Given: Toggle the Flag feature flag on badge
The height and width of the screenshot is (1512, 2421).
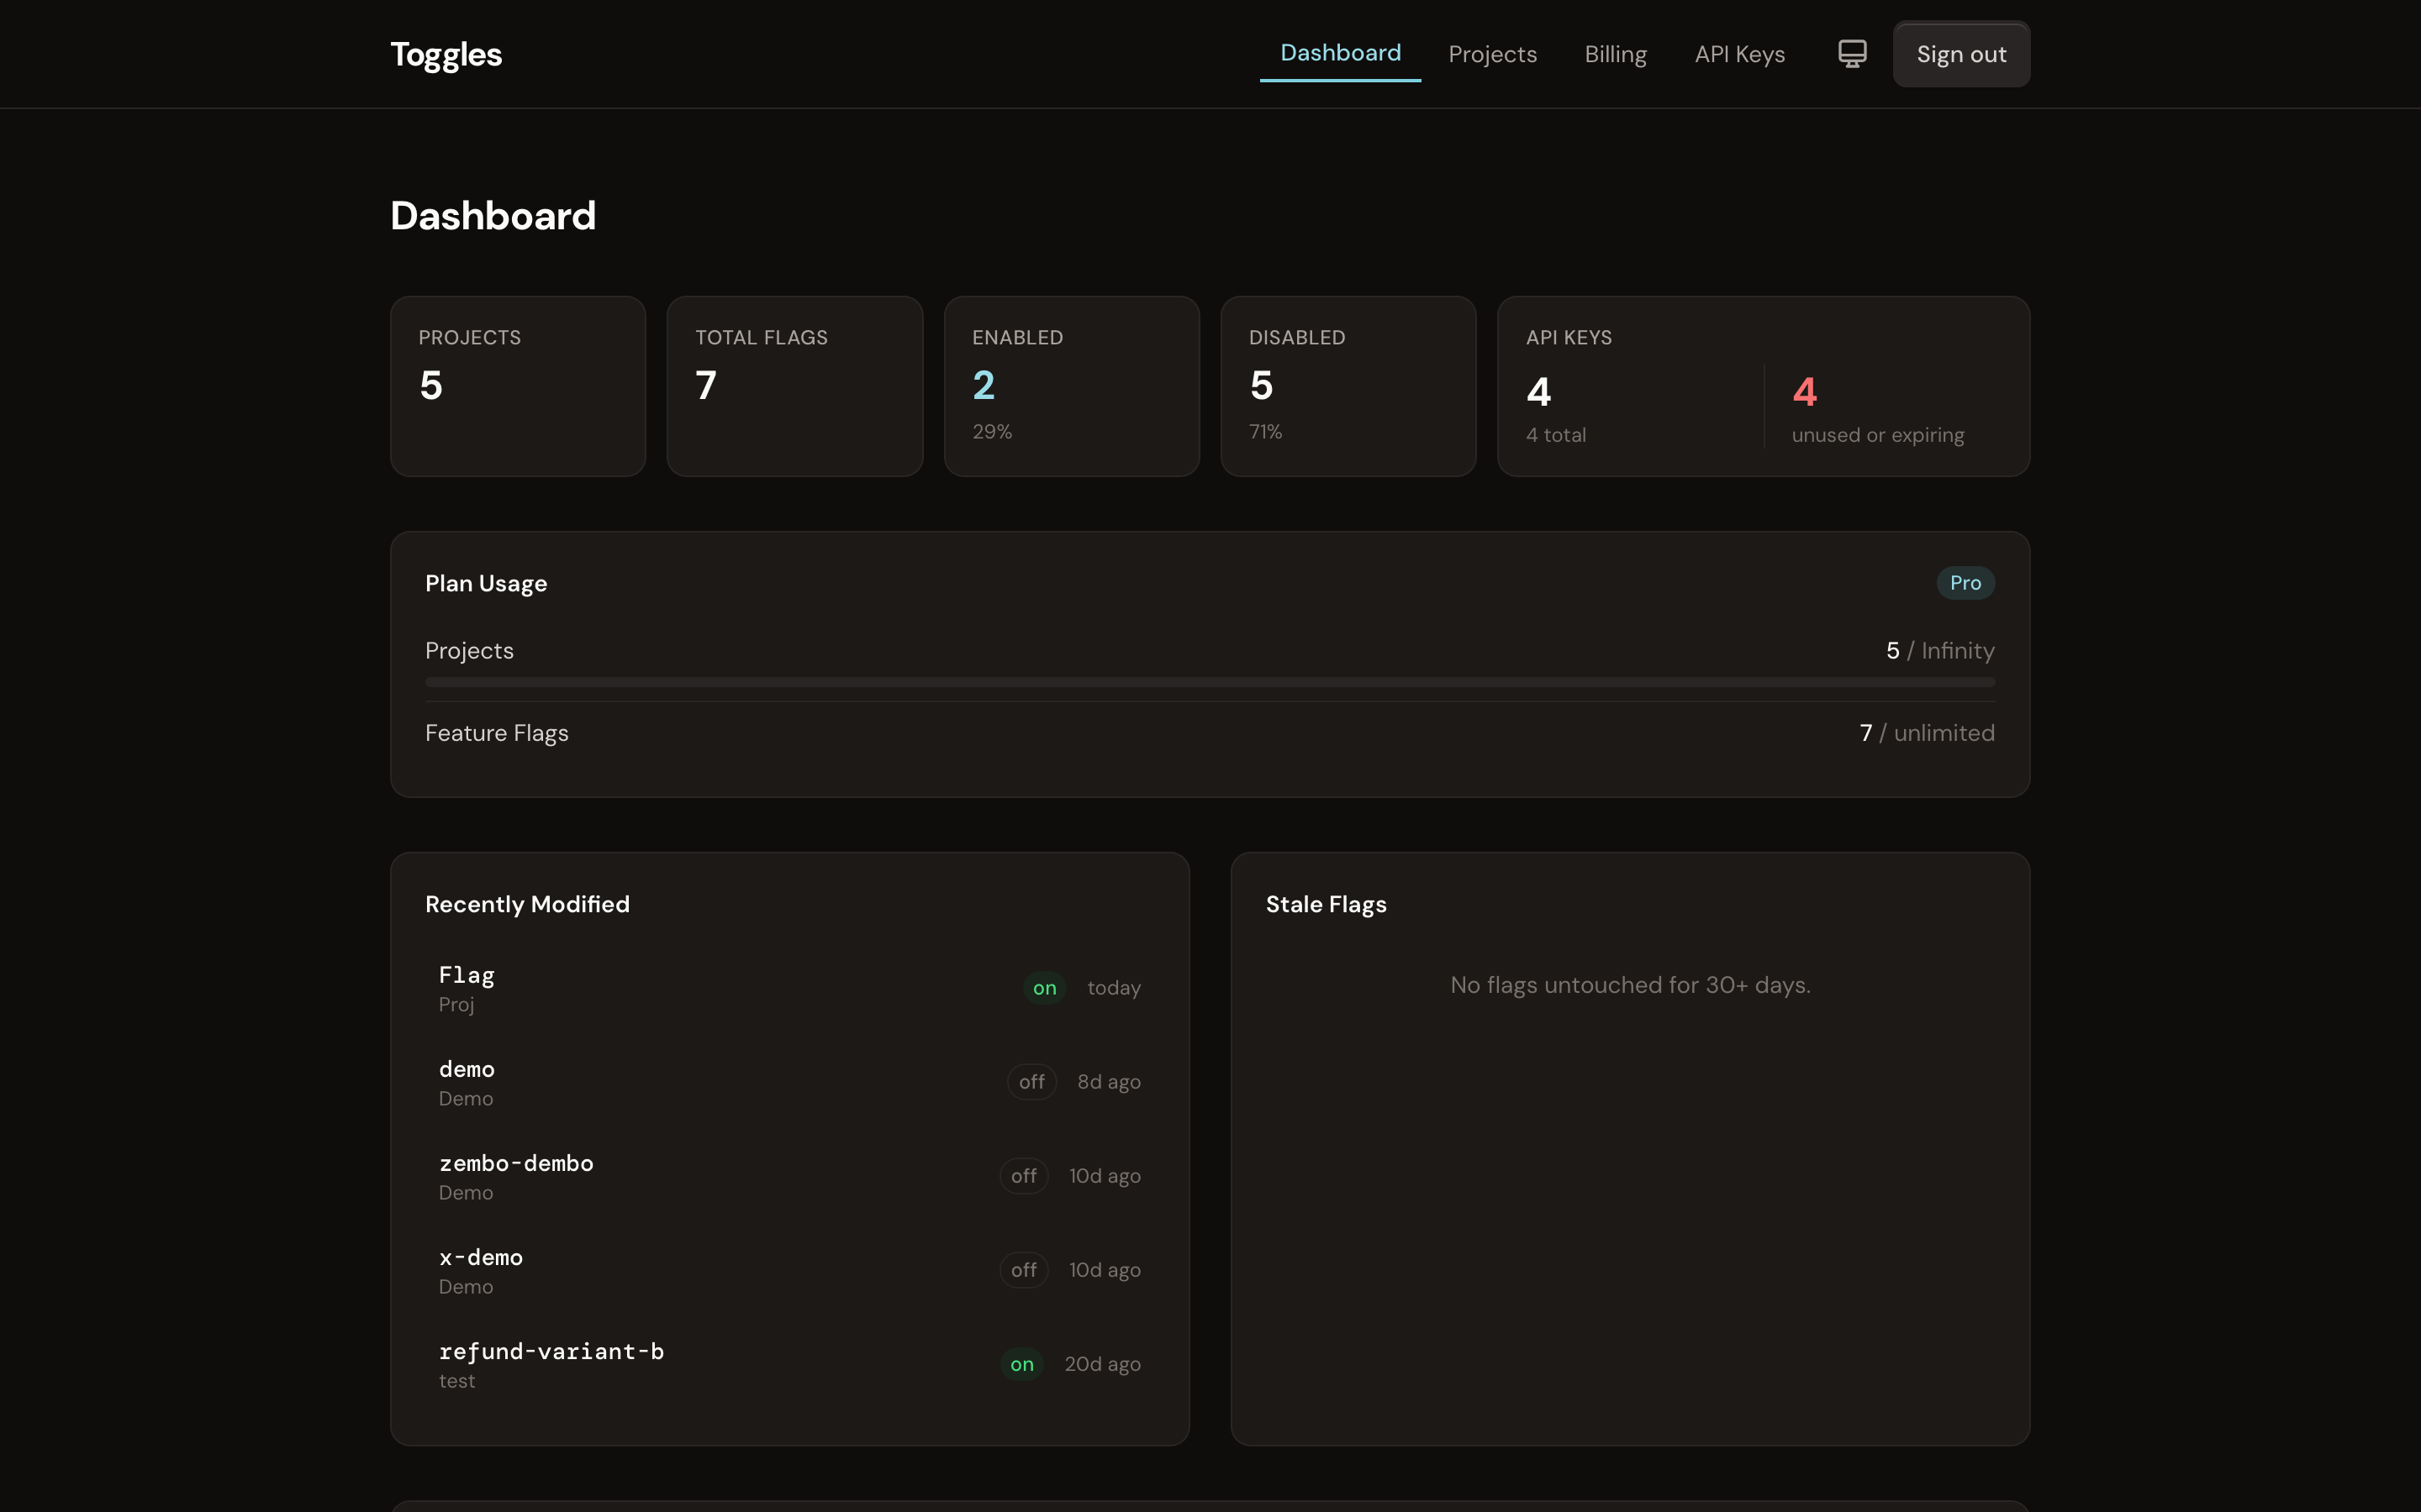Looking at the screenshot, I should [1043, 988].
